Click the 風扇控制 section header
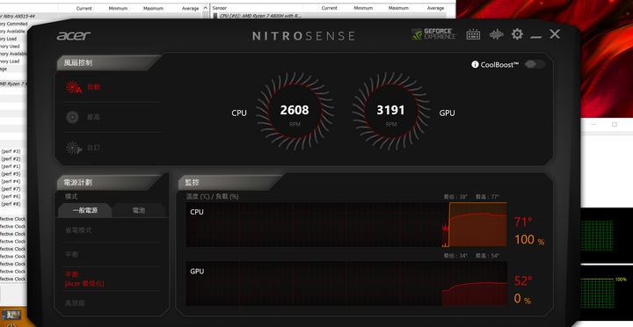Viewport: 633px width, 327px height. pos(78,63)
